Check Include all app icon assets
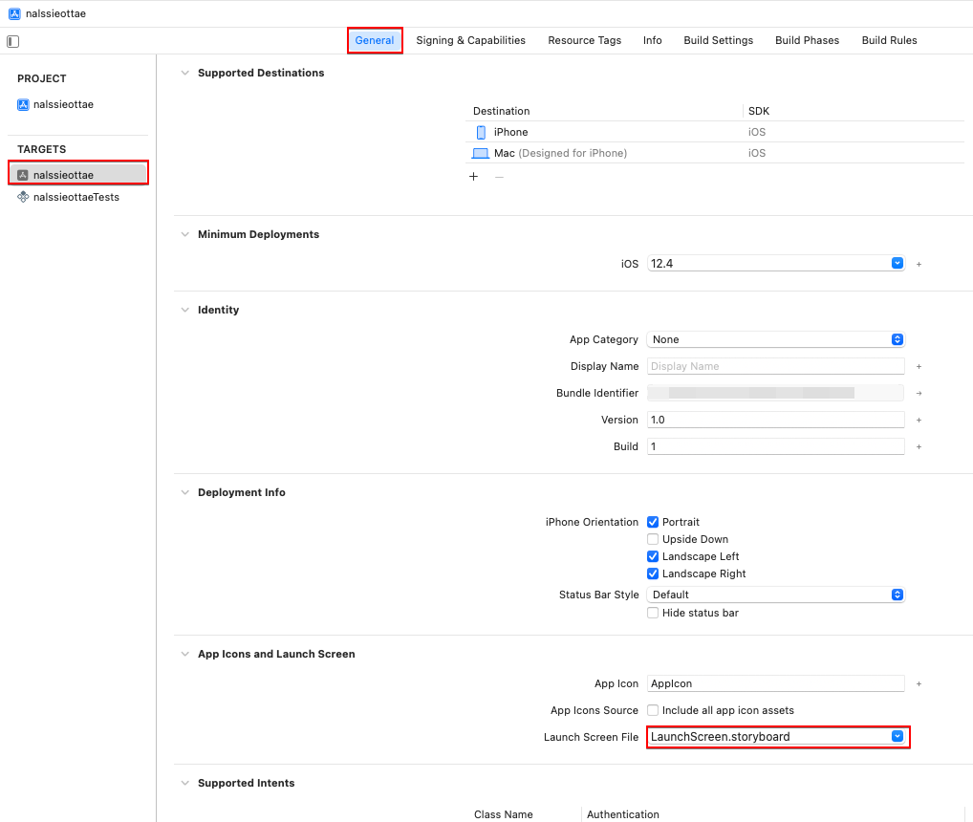The image size is (973, 822). [x=653, y=710]
